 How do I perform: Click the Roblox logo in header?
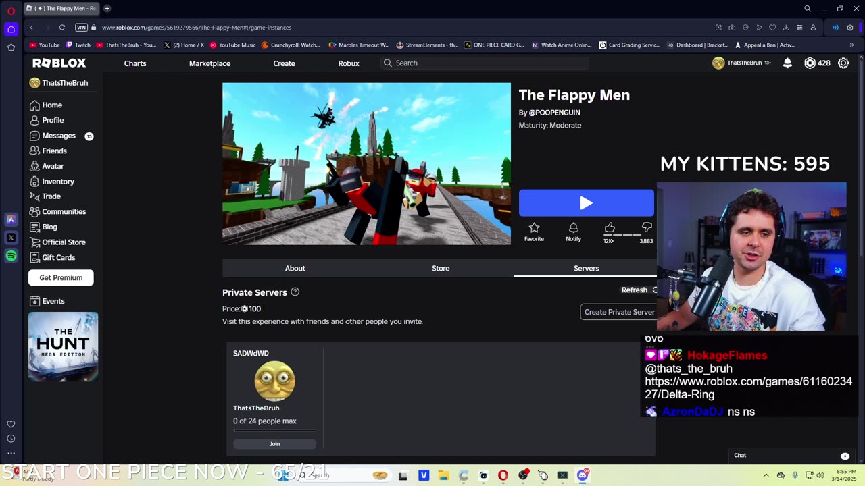(59, 63)
